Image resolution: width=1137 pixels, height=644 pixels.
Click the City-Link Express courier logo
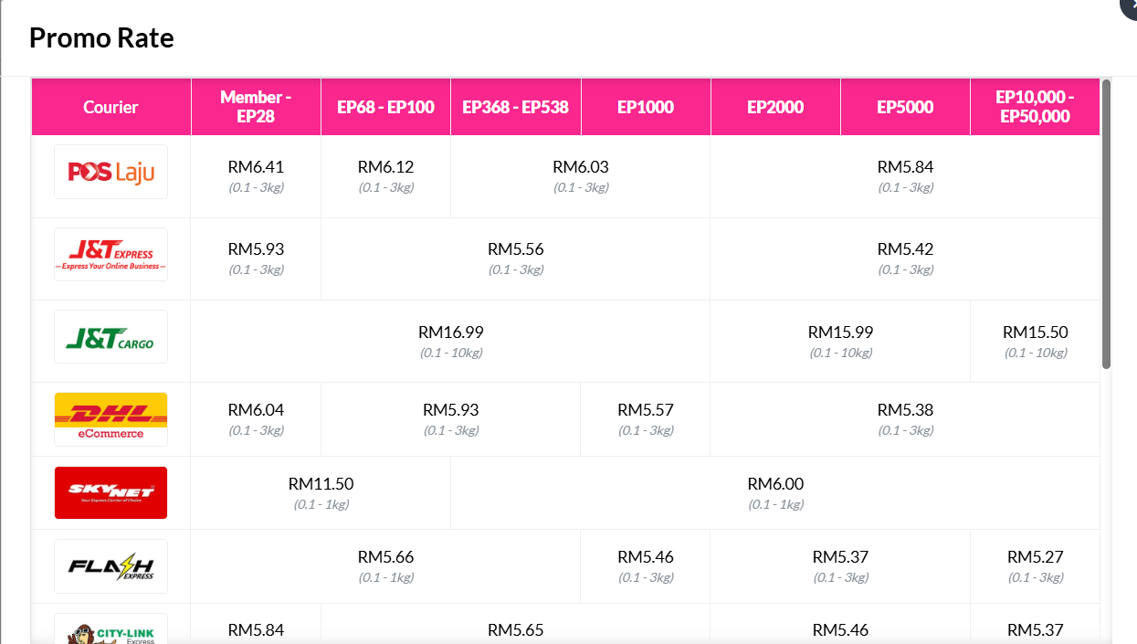[111, 629]
